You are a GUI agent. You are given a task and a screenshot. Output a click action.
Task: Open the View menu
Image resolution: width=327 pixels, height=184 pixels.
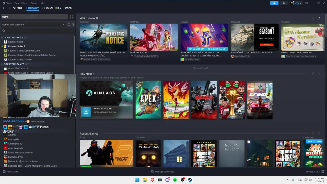(17, 3)
